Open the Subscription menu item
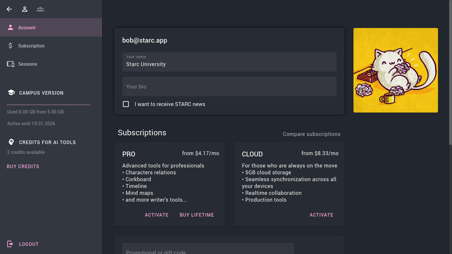This screenshot has height=254, width=452. [x=31, y=46]
